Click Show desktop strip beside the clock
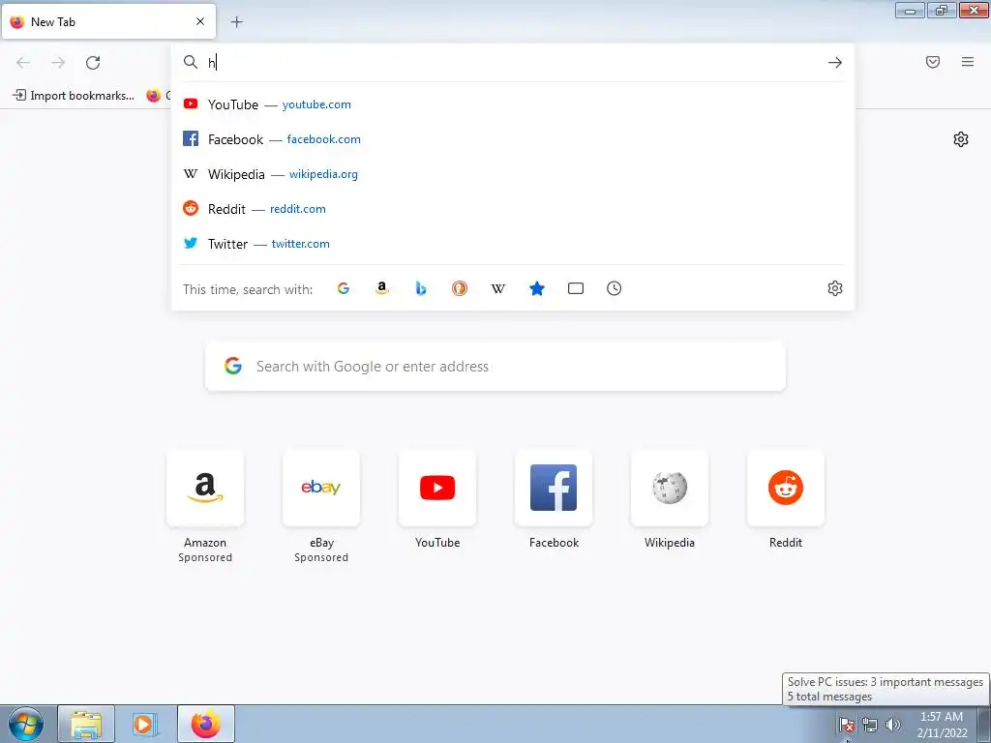Image resolution: width=991 pixels, height=743 pixels. coord(984,724)
